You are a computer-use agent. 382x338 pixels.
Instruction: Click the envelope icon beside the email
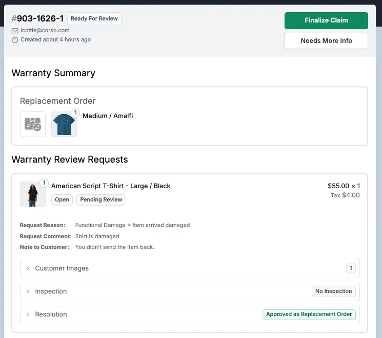[15, 30]
